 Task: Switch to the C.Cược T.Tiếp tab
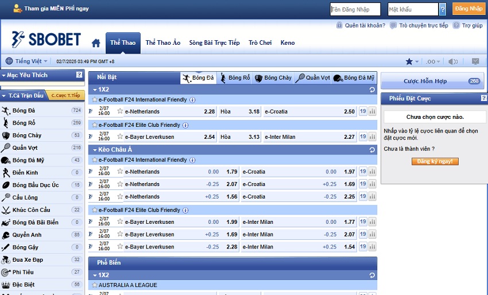pyautogui.click(x=65, y=95)
